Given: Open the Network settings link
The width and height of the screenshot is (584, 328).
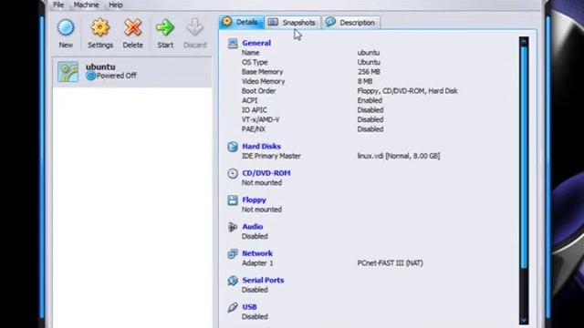Looking at the screenshot, I should pos(257,253).
